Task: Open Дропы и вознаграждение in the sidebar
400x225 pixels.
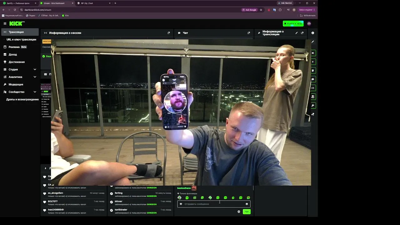Action: (x=22, y=99)
